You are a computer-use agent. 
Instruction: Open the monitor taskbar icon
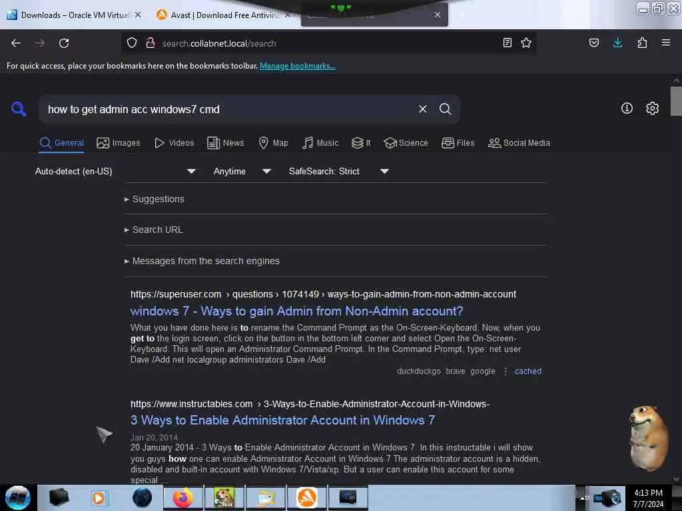point(348,498)
